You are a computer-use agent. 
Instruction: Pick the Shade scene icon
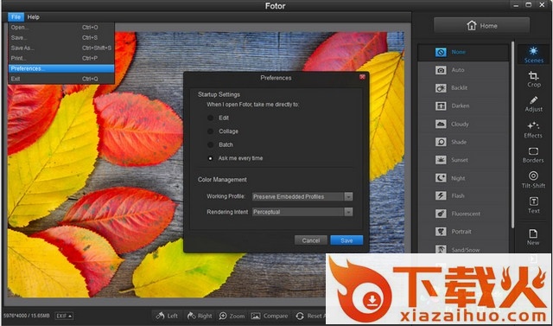tap(441, 142)
